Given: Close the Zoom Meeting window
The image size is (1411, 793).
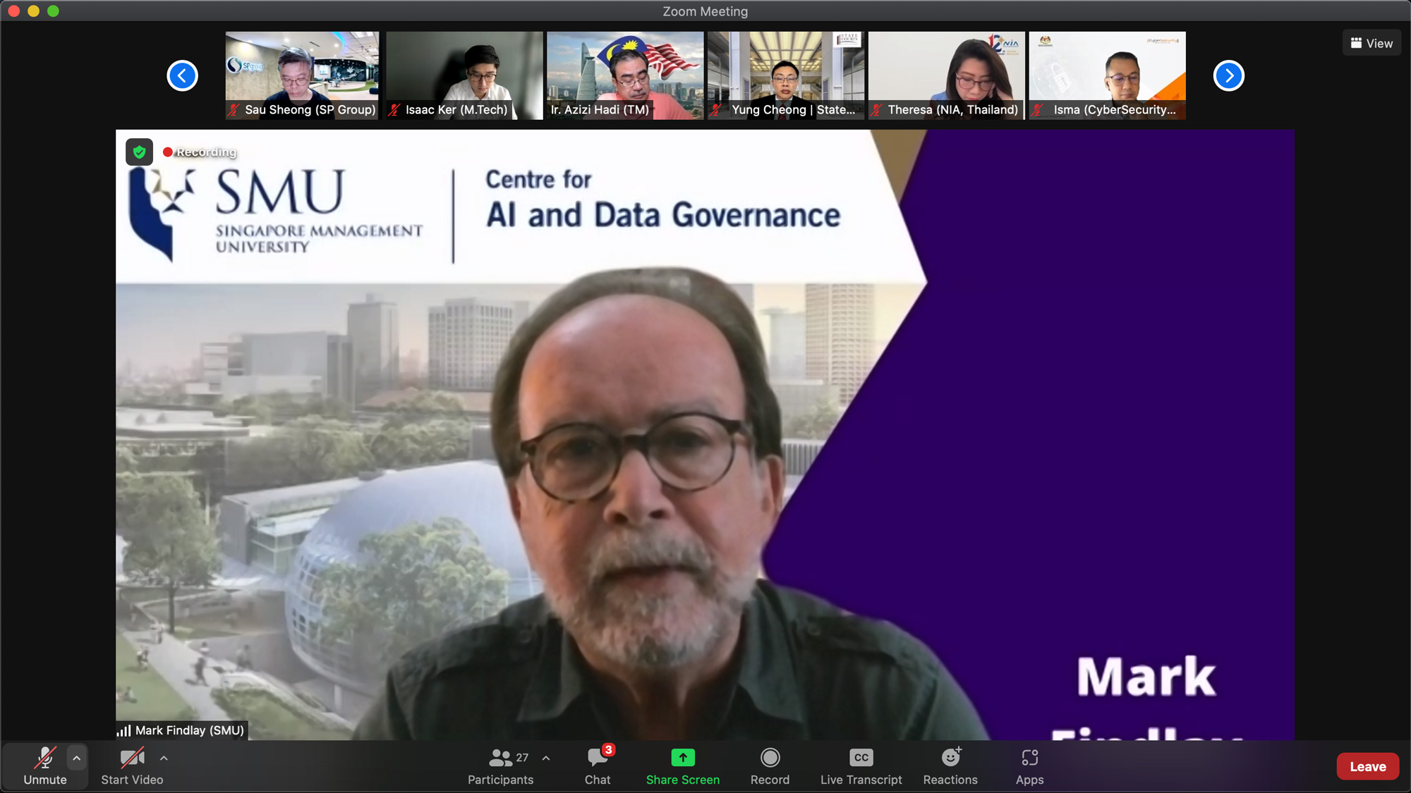Looking at the screenshot, I should tap(13, 11).
